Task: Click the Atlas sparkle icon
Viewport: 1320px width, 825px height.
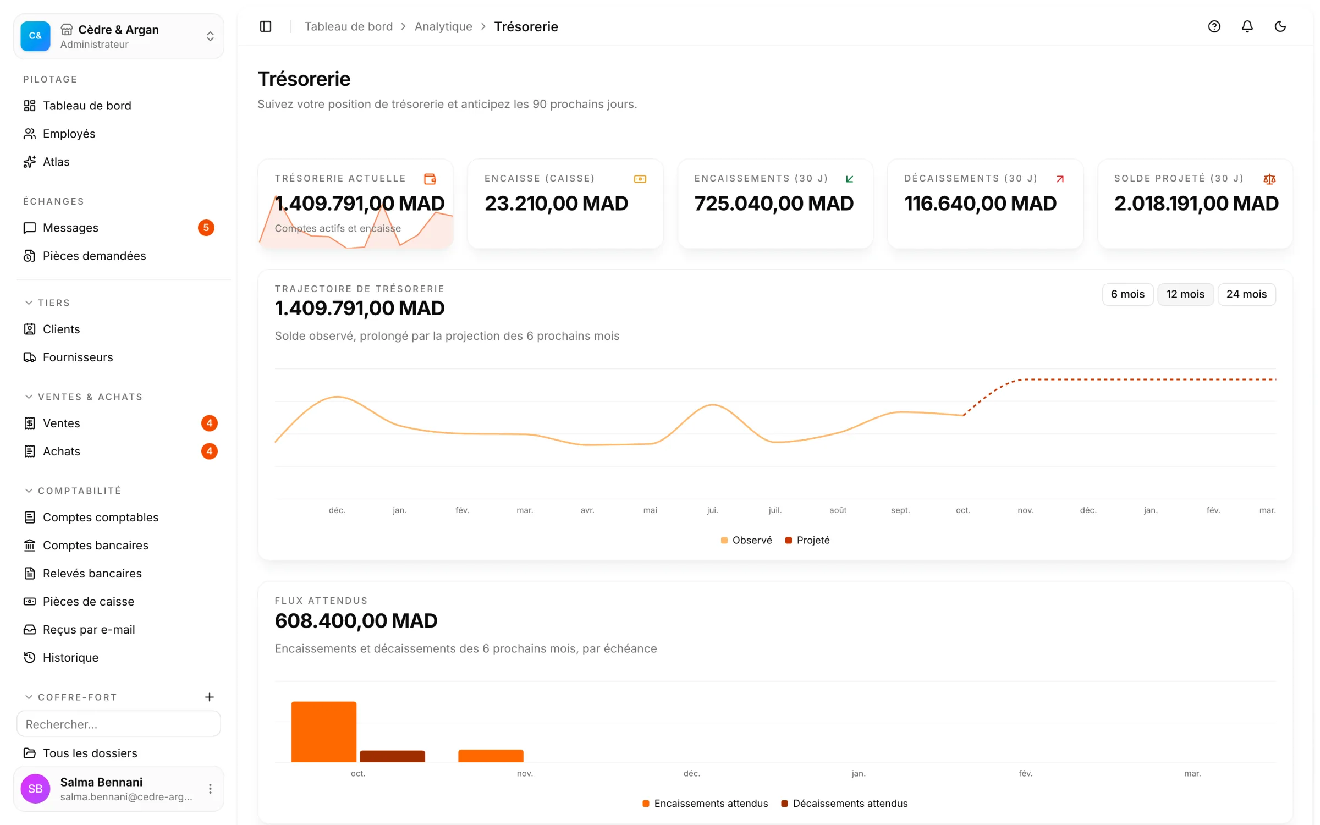Action: tap(30, 162)
